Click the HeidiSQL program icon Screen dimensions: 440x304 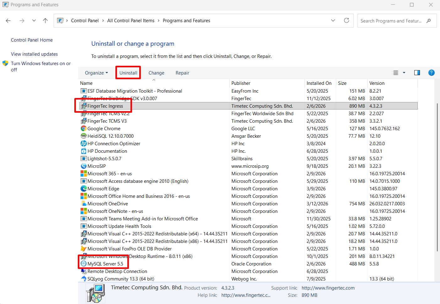(x=83, y=136)
